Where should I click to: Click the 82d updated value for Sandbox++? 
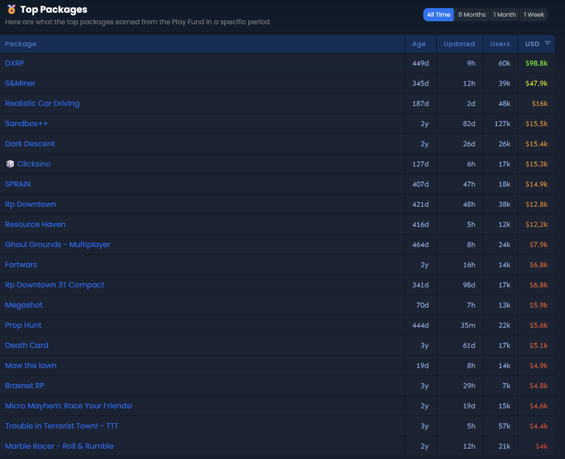point(469,124)
